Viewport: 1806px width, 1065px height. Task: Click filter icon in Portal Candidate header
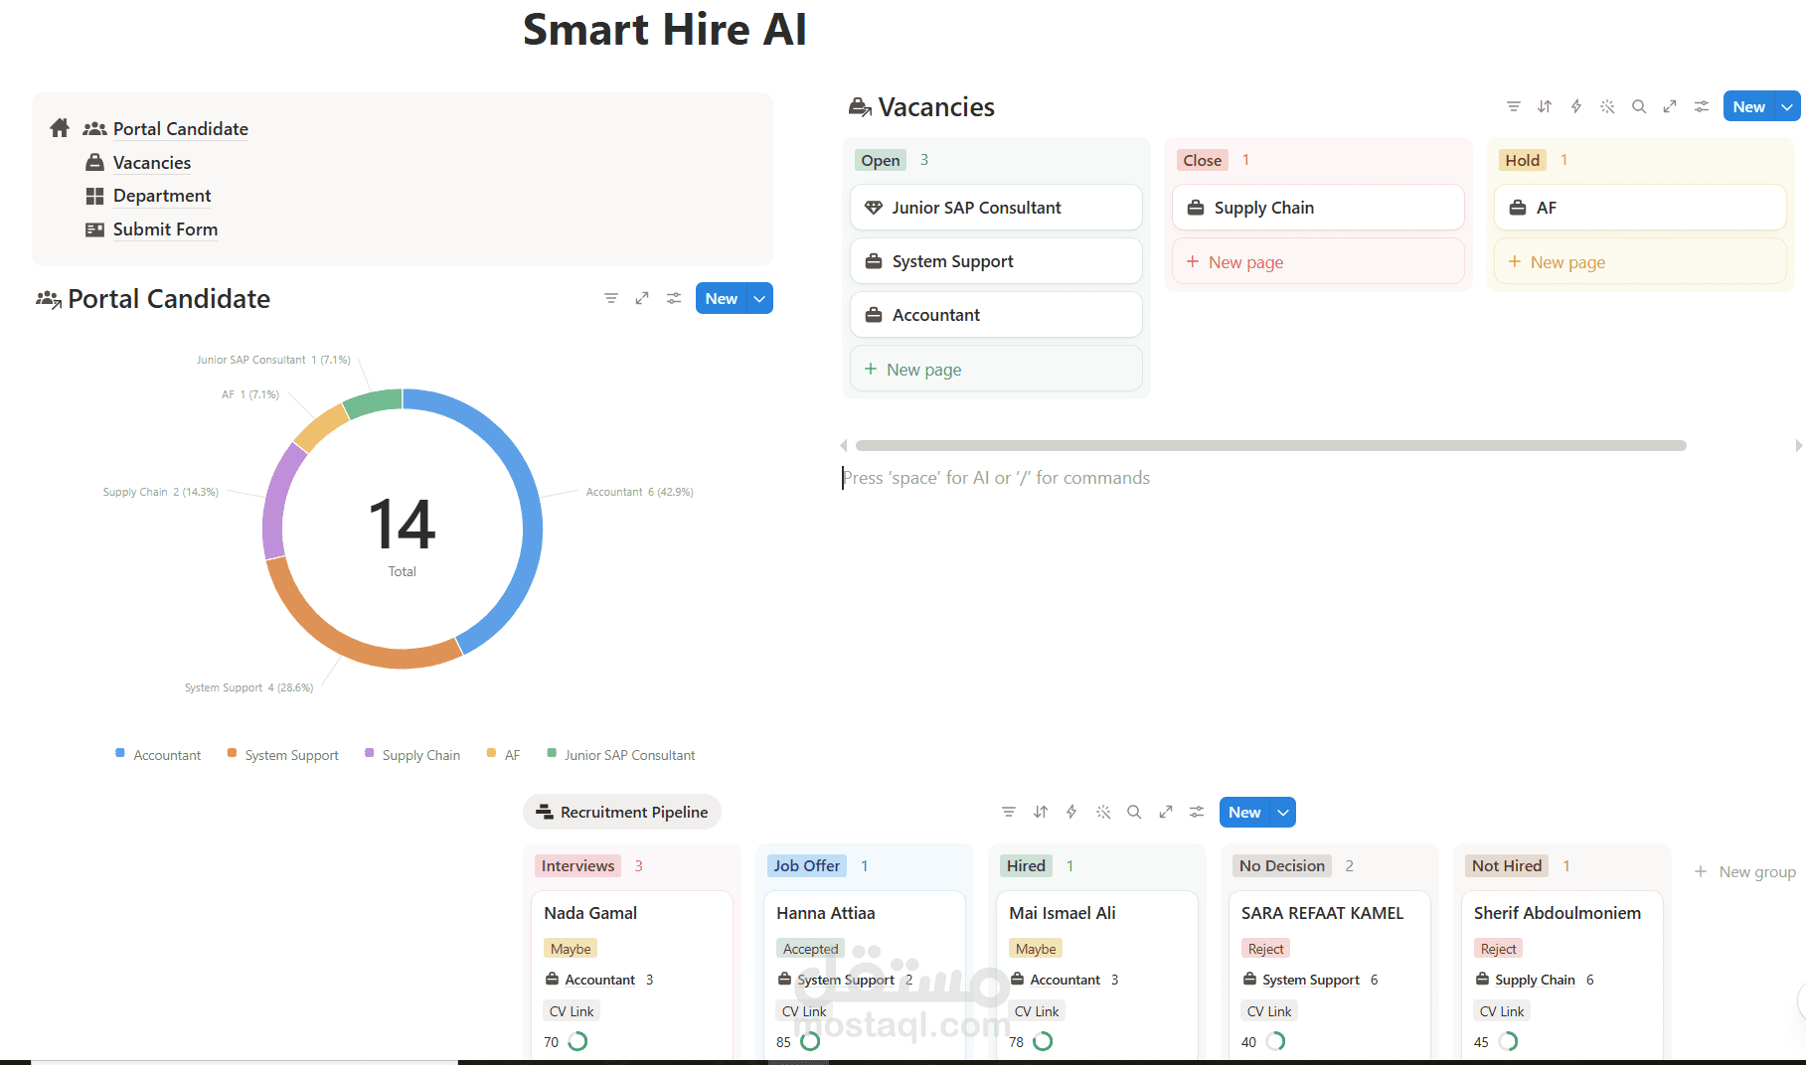click(611, 298)
